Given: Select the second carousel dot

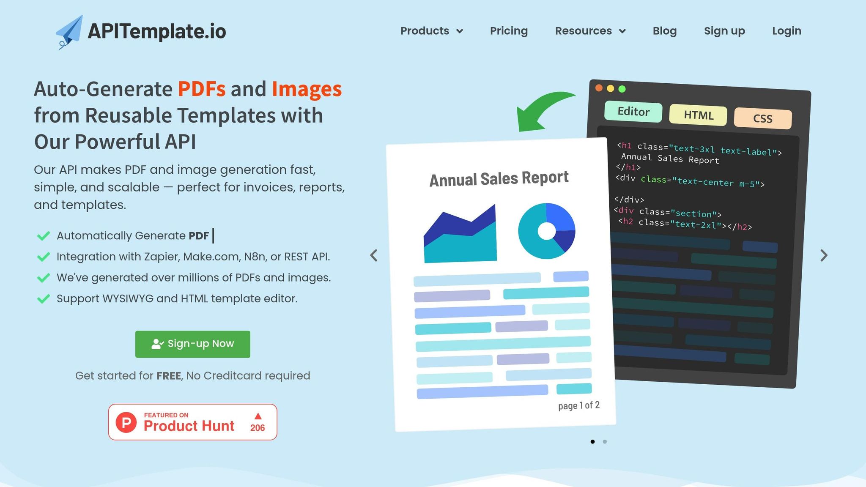Looking at the screenshot, I should (605, 442).
